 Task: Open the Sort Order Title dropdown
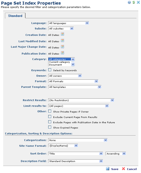[x=75, y=154]
